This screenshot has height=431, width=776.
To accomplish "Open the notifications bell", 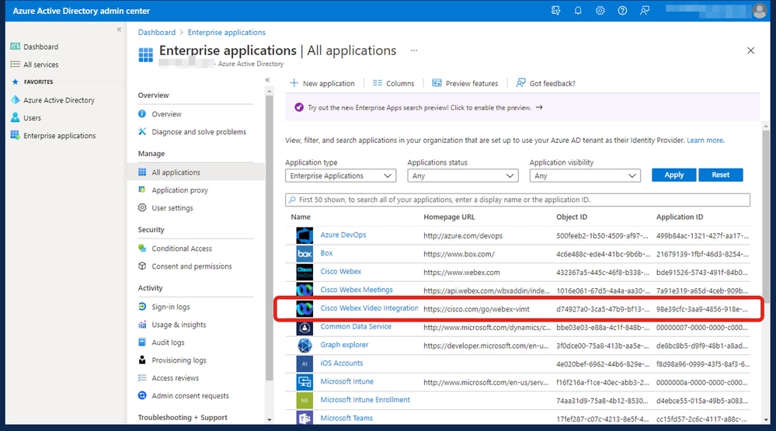I will coord(578,10).
